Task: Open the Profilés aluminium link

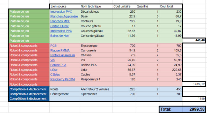Action: click(x=63, y=55)
